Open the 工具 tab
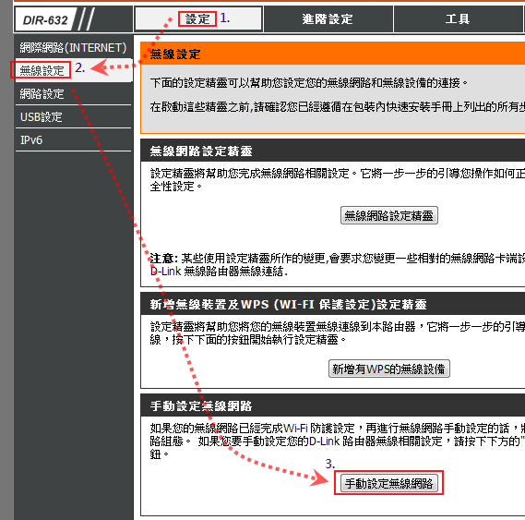Screen dimensions: 525x520 click(x=458, y=19)
